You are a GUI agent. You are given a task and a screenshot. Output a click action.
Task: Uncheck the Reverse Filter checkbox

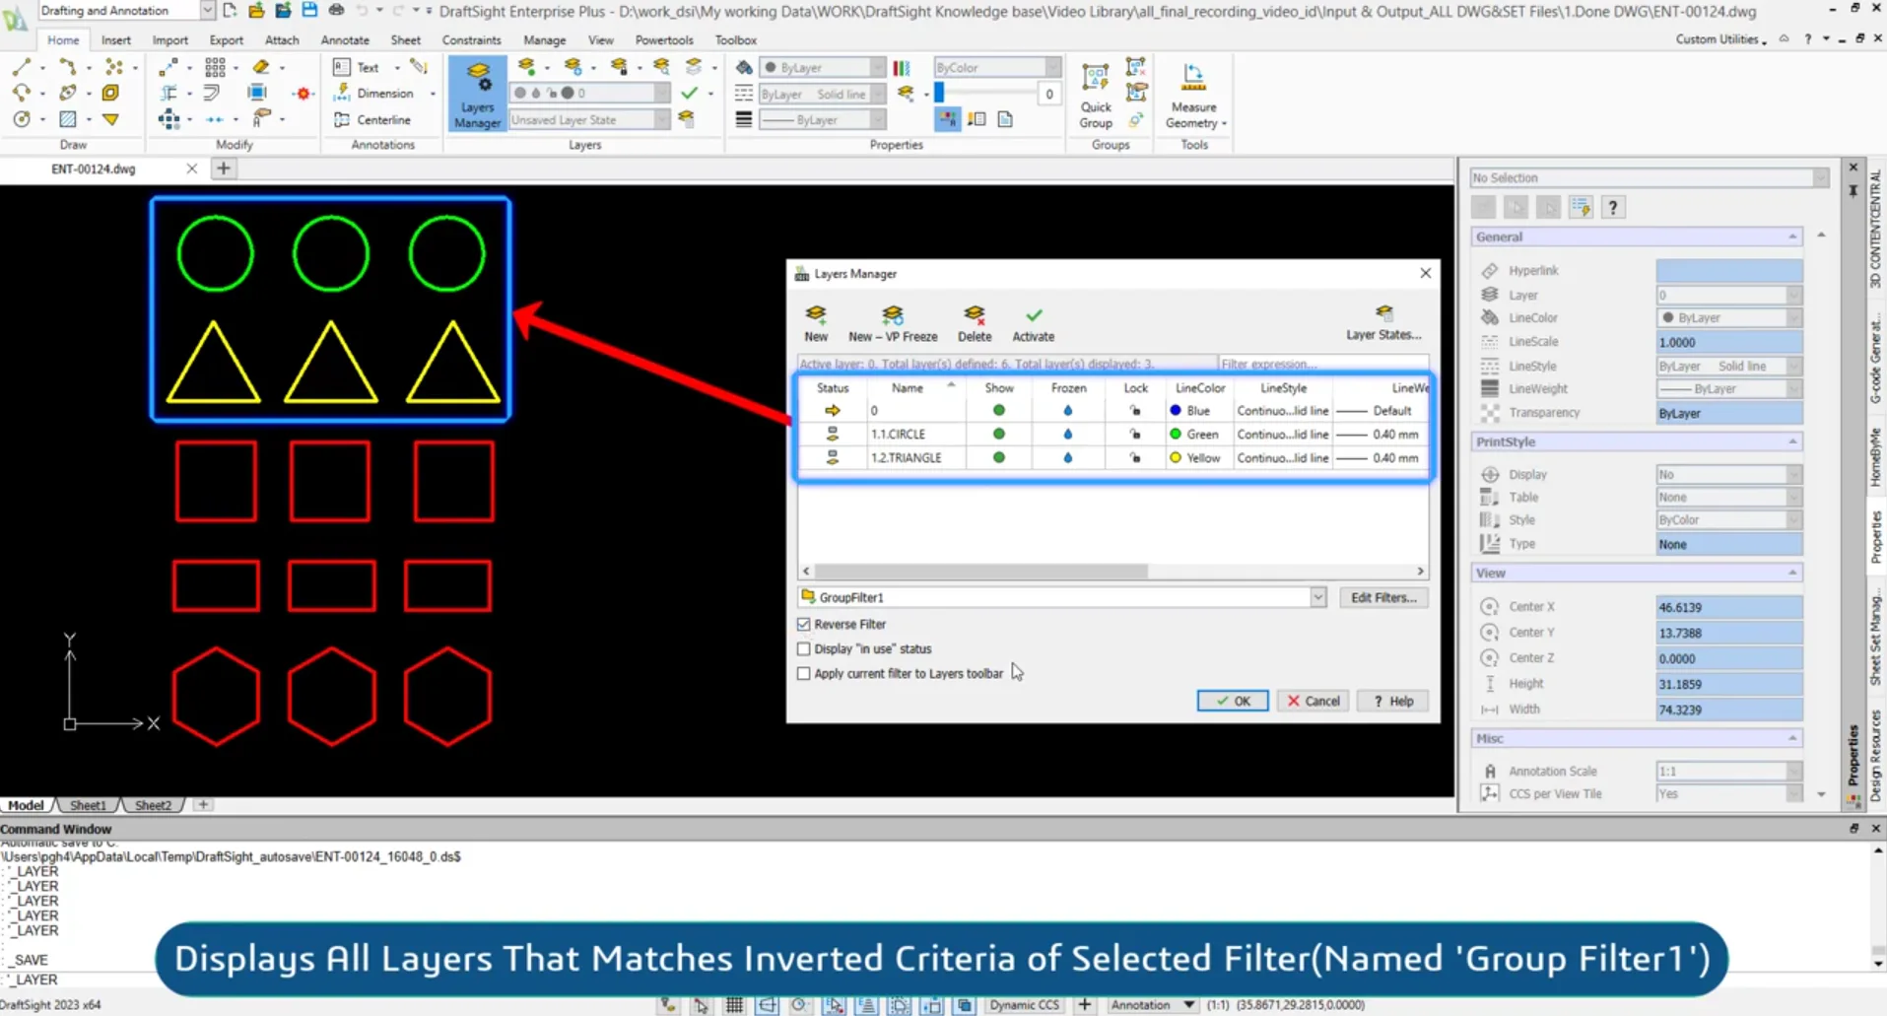[804, 625]
